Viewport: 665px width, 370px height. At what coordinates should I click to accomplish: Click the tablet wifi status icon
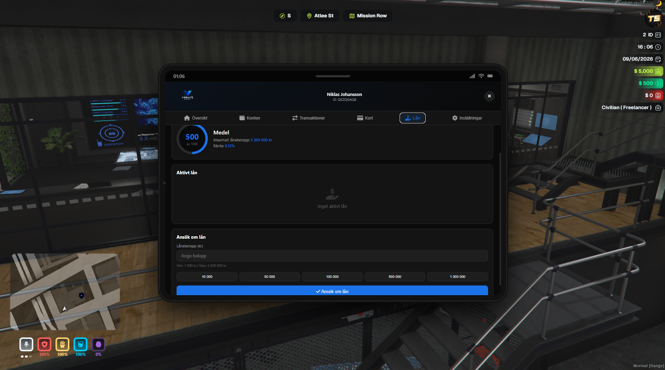pyautogui.click(x=481, y=76)
